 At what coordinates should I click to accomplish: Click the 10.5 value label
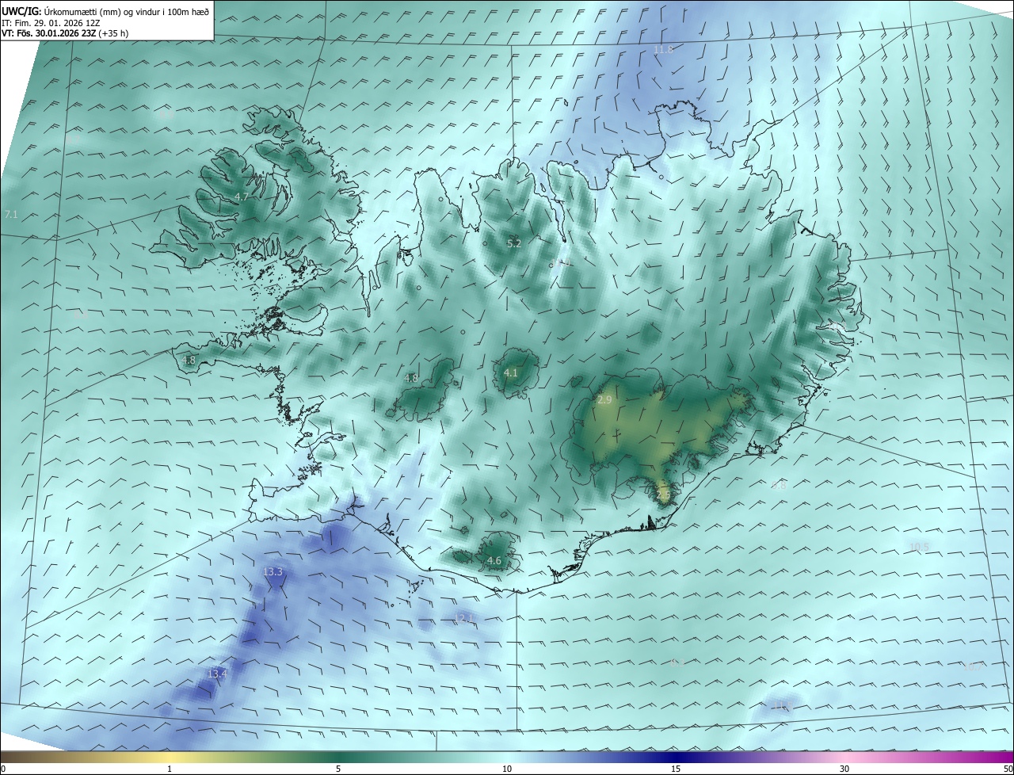coord(919,547)
